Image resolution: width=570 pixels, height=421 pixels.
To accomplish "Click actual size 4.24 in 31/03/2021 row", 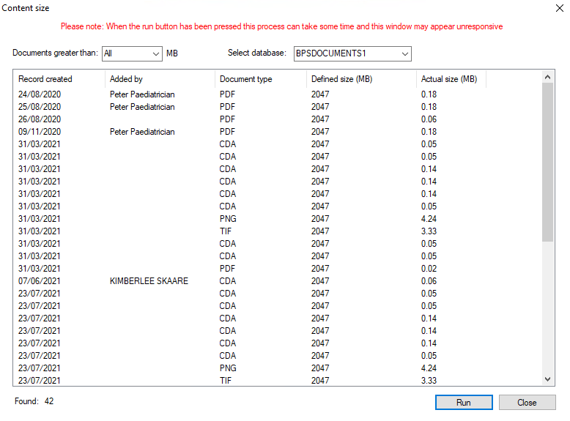I will point(429,219).
